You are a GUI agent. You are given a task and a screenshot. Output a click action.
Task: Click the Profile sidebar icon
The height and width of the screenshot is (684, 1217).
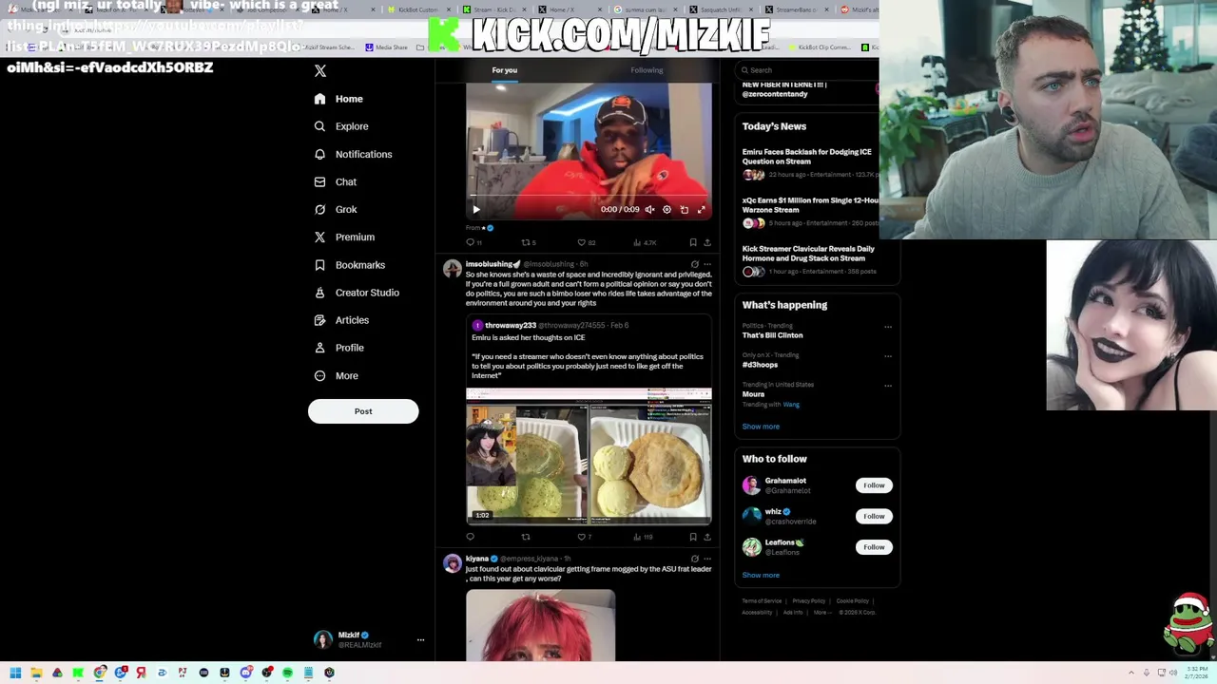319,348
